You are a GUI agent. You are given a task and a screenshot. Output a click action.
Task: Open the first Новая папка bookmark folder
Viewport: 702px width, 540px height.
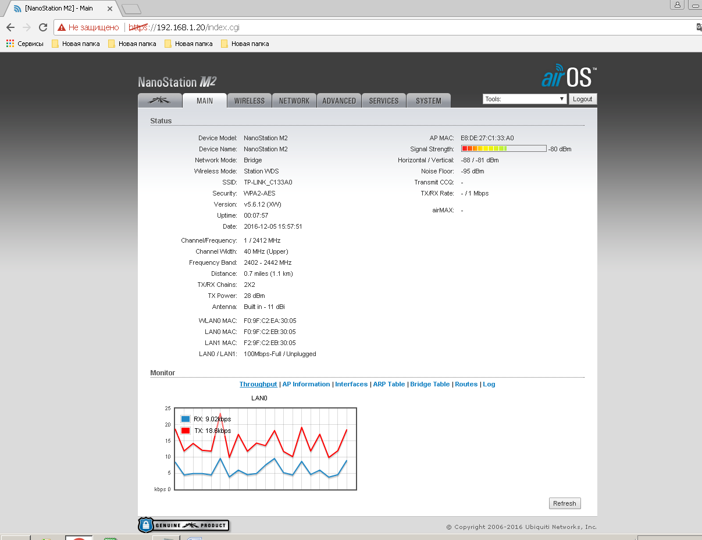click(76, 44)
